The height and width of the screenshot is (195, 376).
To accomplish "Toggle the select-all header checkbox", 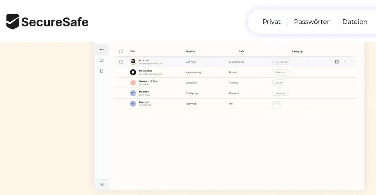I will click(121, 52).
